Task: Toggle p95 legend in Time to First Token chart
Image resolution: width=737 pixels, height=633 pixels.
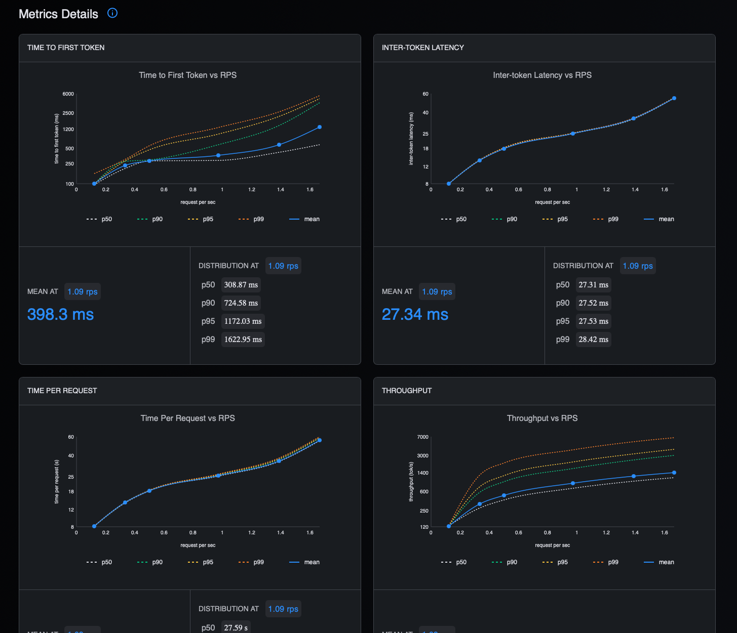Action: [x=201, y=219]
